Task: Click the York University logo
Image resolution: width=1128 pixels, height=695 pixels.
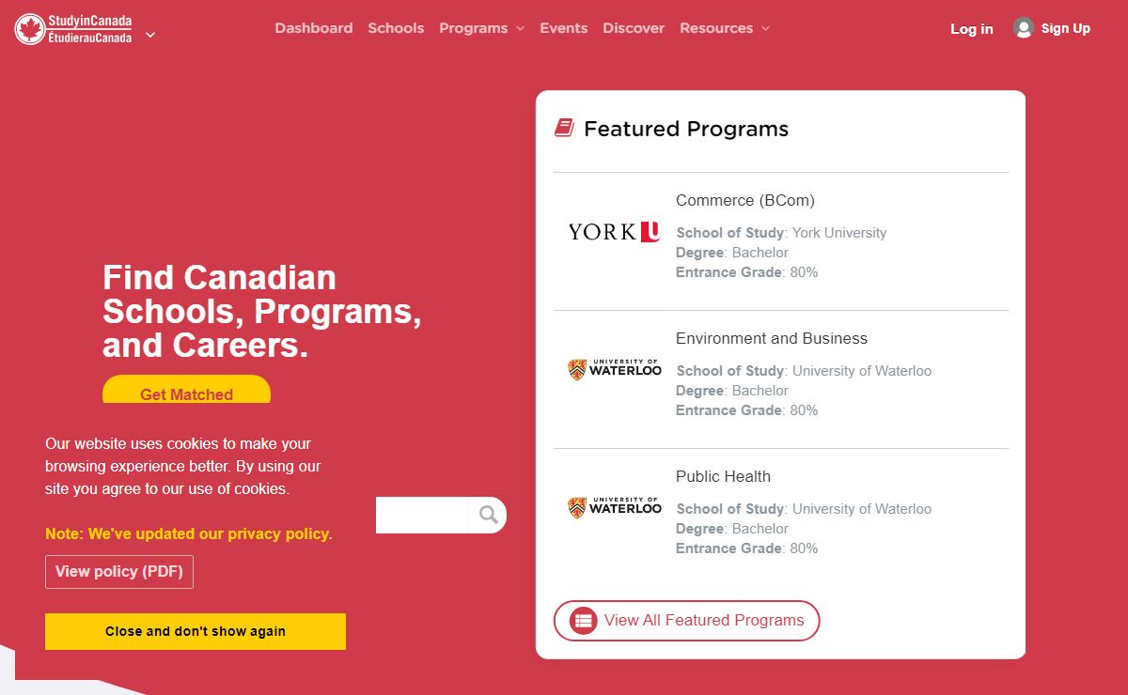Action: [x=614, y=232]
